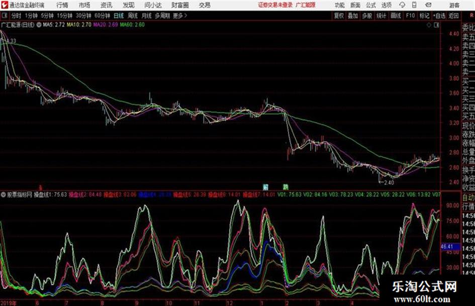Select the 5分钟 period
This screenshot has width=475, height=306.
click(x=47, y=16)
